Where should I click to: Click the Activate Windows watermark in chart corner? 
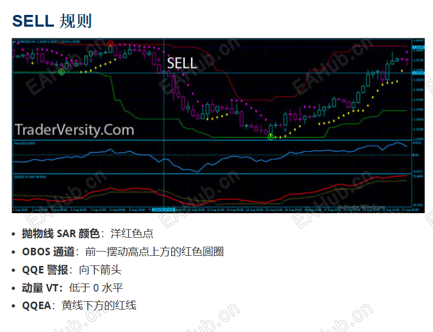(x=361, y=207)
